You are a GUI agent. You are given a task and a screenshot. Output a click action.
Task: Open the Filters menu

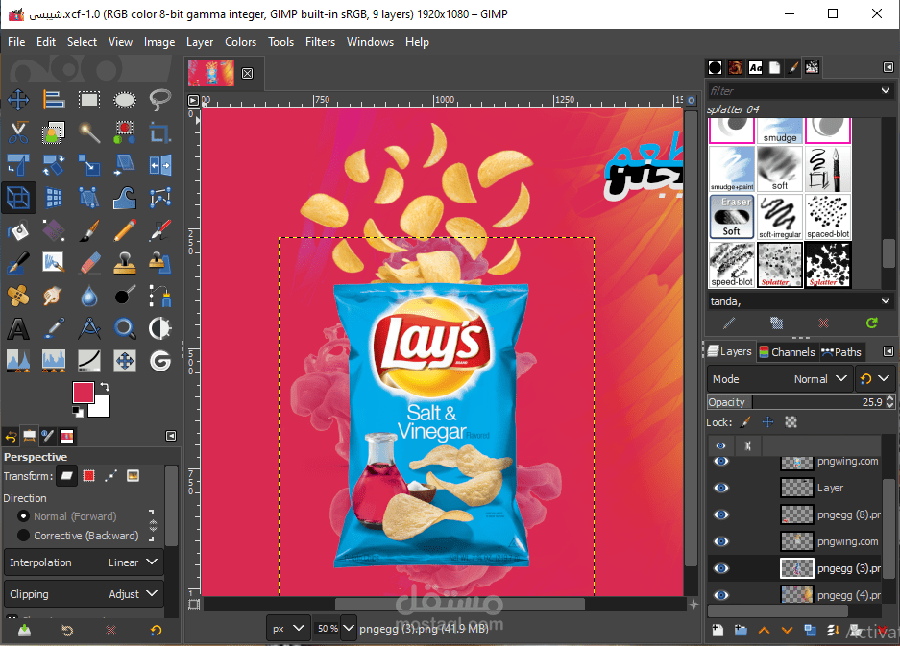(x=320, y=42)
